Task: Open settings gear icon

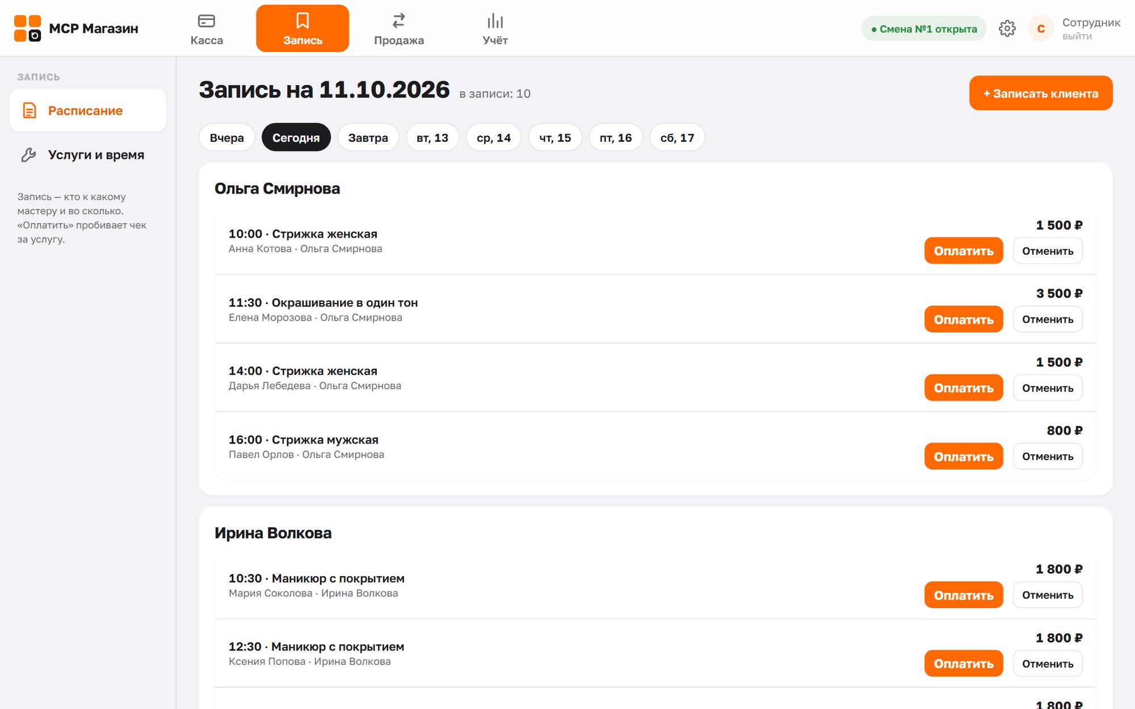Action: 1007,28
